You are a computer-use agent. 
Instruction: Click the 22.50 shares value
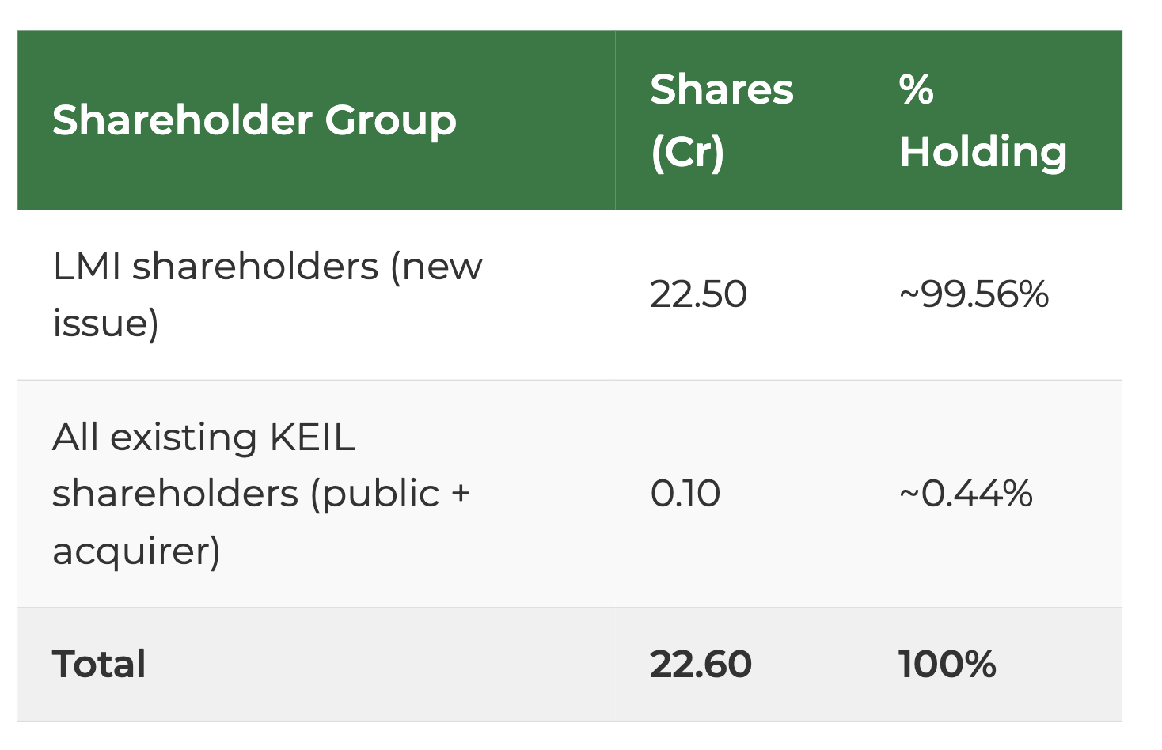click(x=698, y=294)
